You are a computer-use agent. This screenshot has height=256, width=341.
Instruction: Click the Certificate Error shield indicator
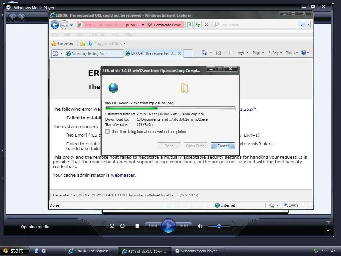pos(165,25)
